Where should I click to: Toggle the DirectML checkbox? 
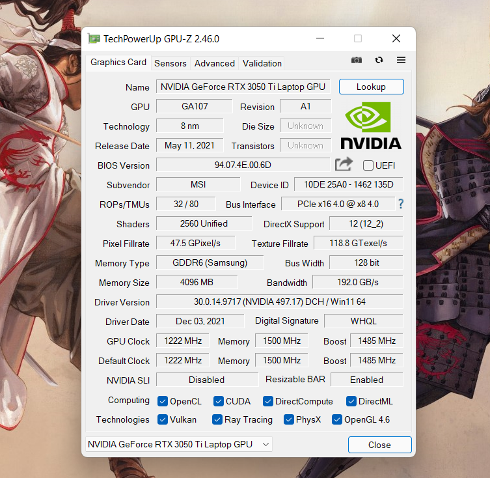tap(351, 401)
